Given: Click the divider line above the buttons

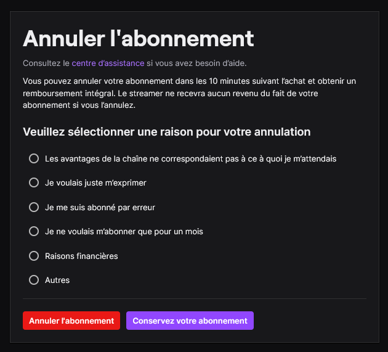Looking at the screenshot, I should tap(194, 298).
